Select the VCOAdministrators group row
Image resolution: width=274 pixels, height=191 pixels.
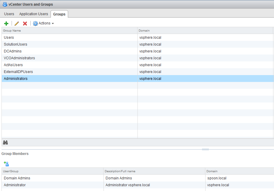click(x=137, y=58)
